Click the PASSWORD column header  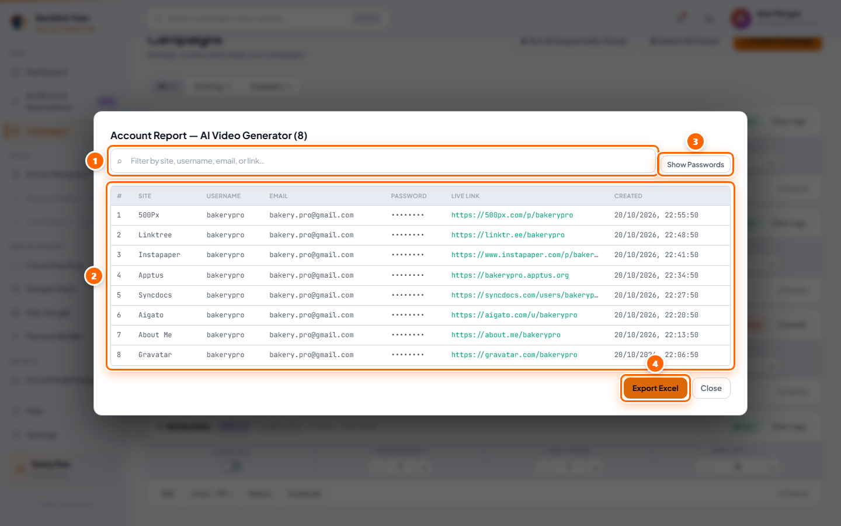[409, 196]
